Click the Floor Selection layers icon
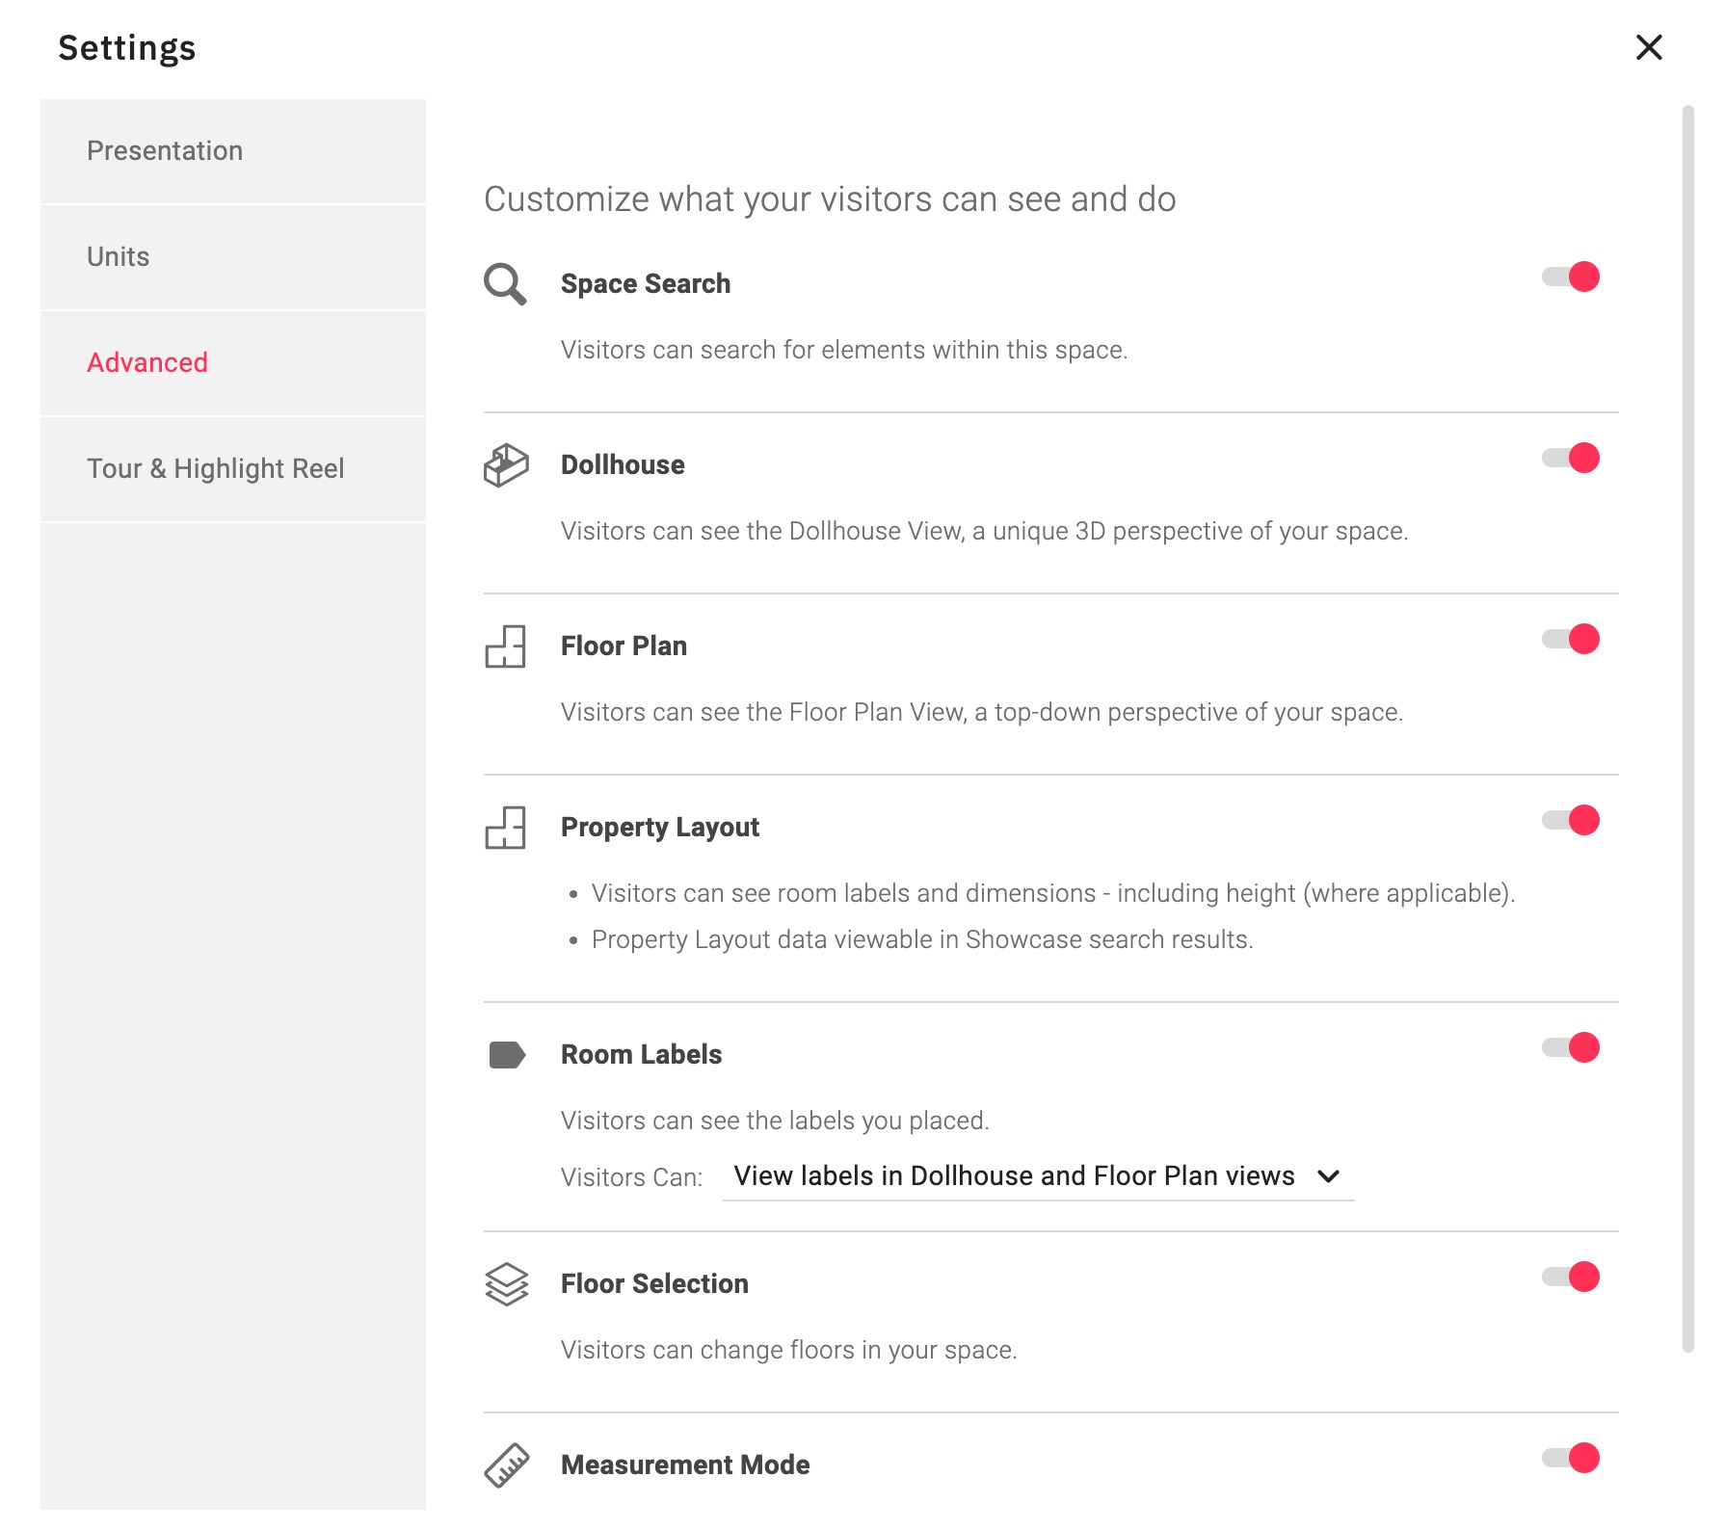This screenshot has width=1725, height=1530. pos(507,1284)
